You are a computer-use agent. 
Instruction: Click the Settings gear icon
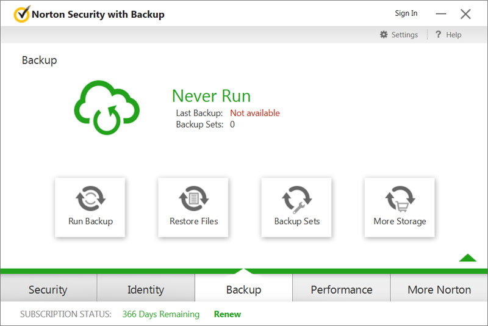pos(384,35)
